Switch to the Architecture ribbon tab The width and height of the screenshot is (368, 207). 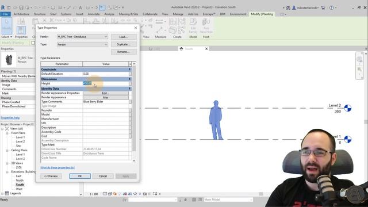(21, 14)
